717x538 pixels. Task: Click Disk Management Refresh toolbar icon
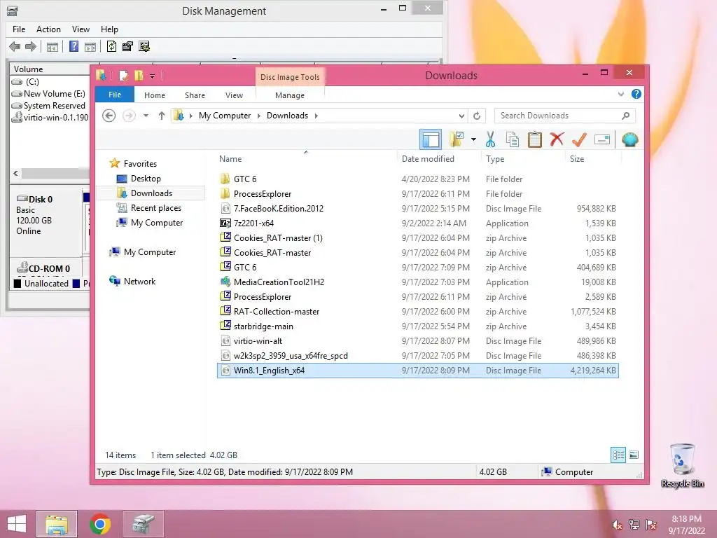click(x=111, y=46)
